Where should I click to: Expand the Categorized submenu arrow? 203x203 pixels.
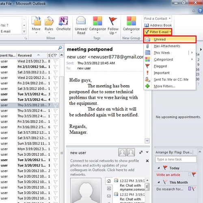pyautogui.click(x=192, y=59)
